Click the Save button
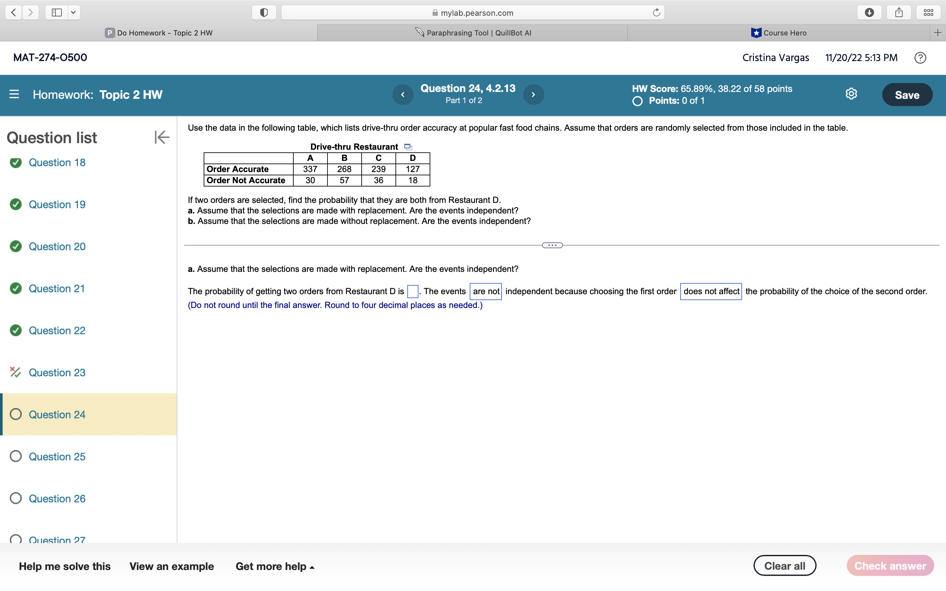Image resolution: width=946 pixels, height=591 pixels. (x=907, y=94)
